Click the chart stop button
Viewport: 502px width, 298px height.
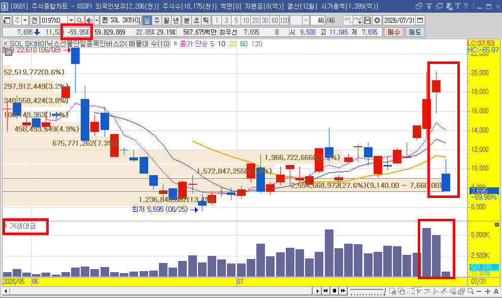tap(334, 291)
